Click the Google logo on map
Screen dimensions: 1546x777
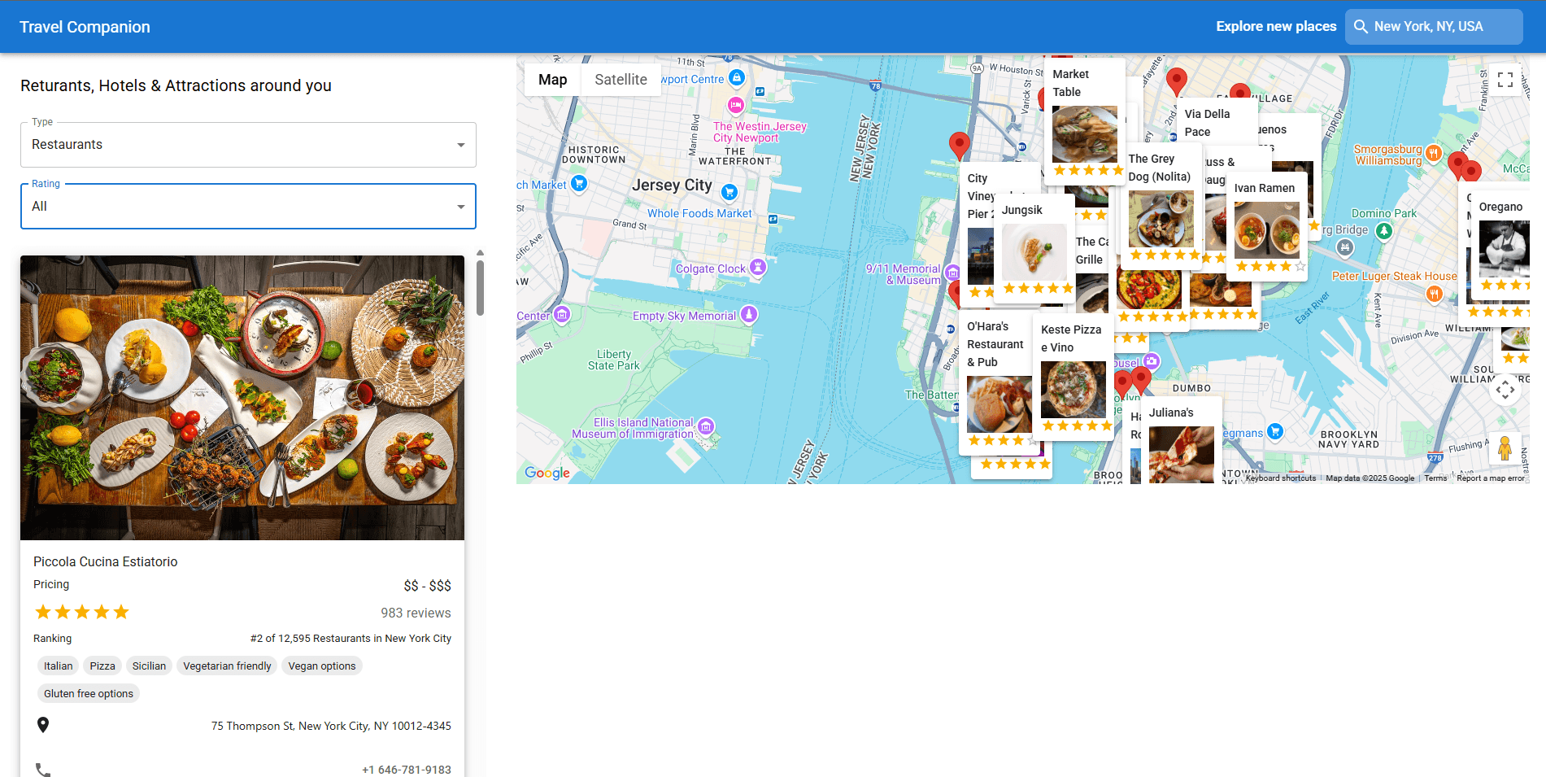pyautogui.click(x=547, y=473)
